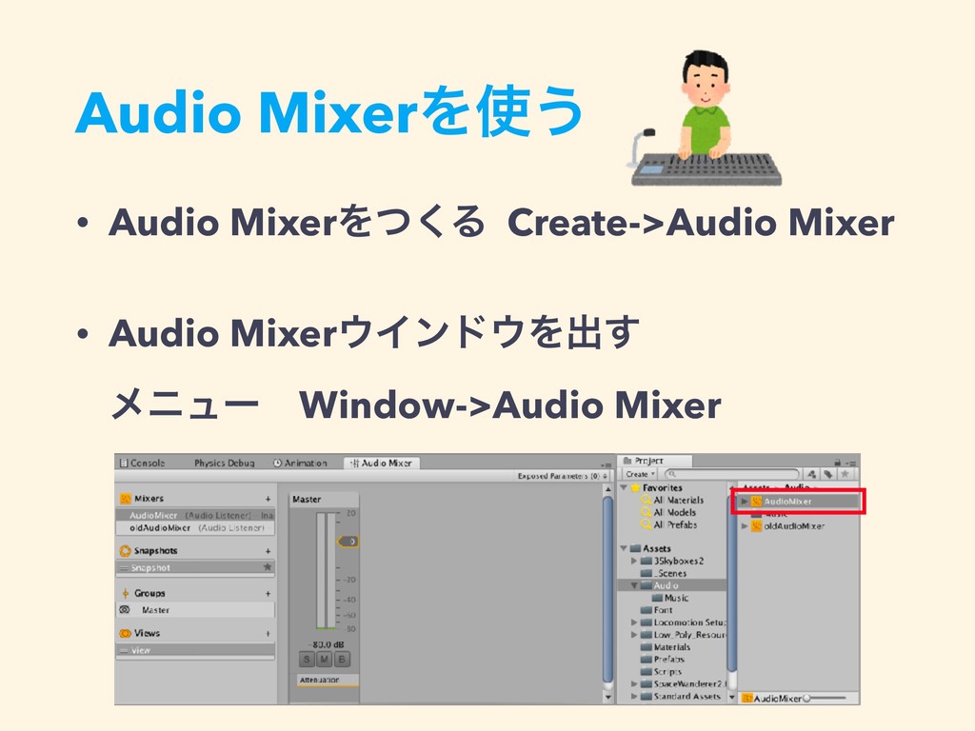Select the oldAudioMixer asset icon
Viewport: 975px width, 731px height.
click(x=757, y=525)
